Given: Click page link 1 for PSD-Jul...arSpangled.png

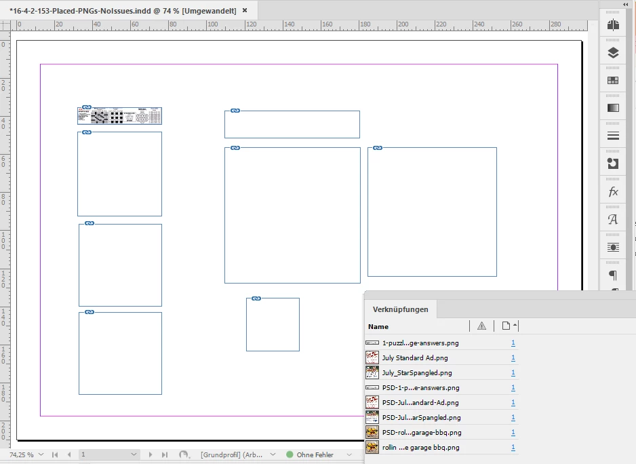Looking at the screenshot, I should pos(513,418).
